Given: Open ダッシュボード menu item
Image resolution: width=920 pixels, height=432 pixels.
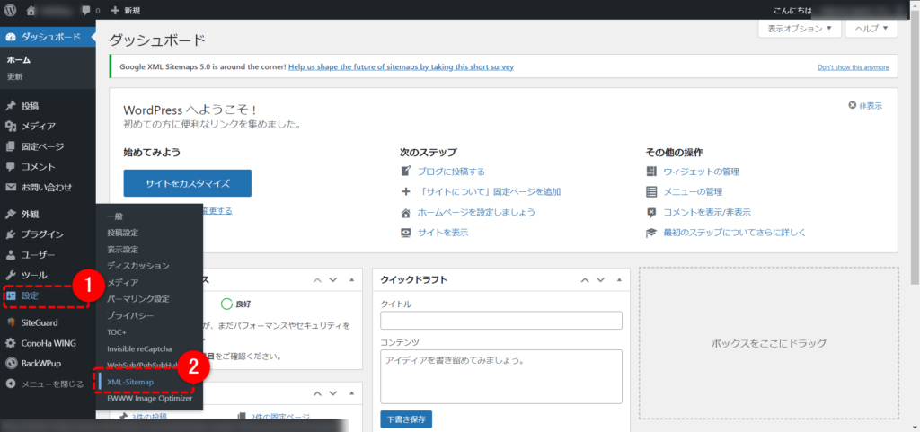Looking at the screenshot, I should click(x=48, y=37).
